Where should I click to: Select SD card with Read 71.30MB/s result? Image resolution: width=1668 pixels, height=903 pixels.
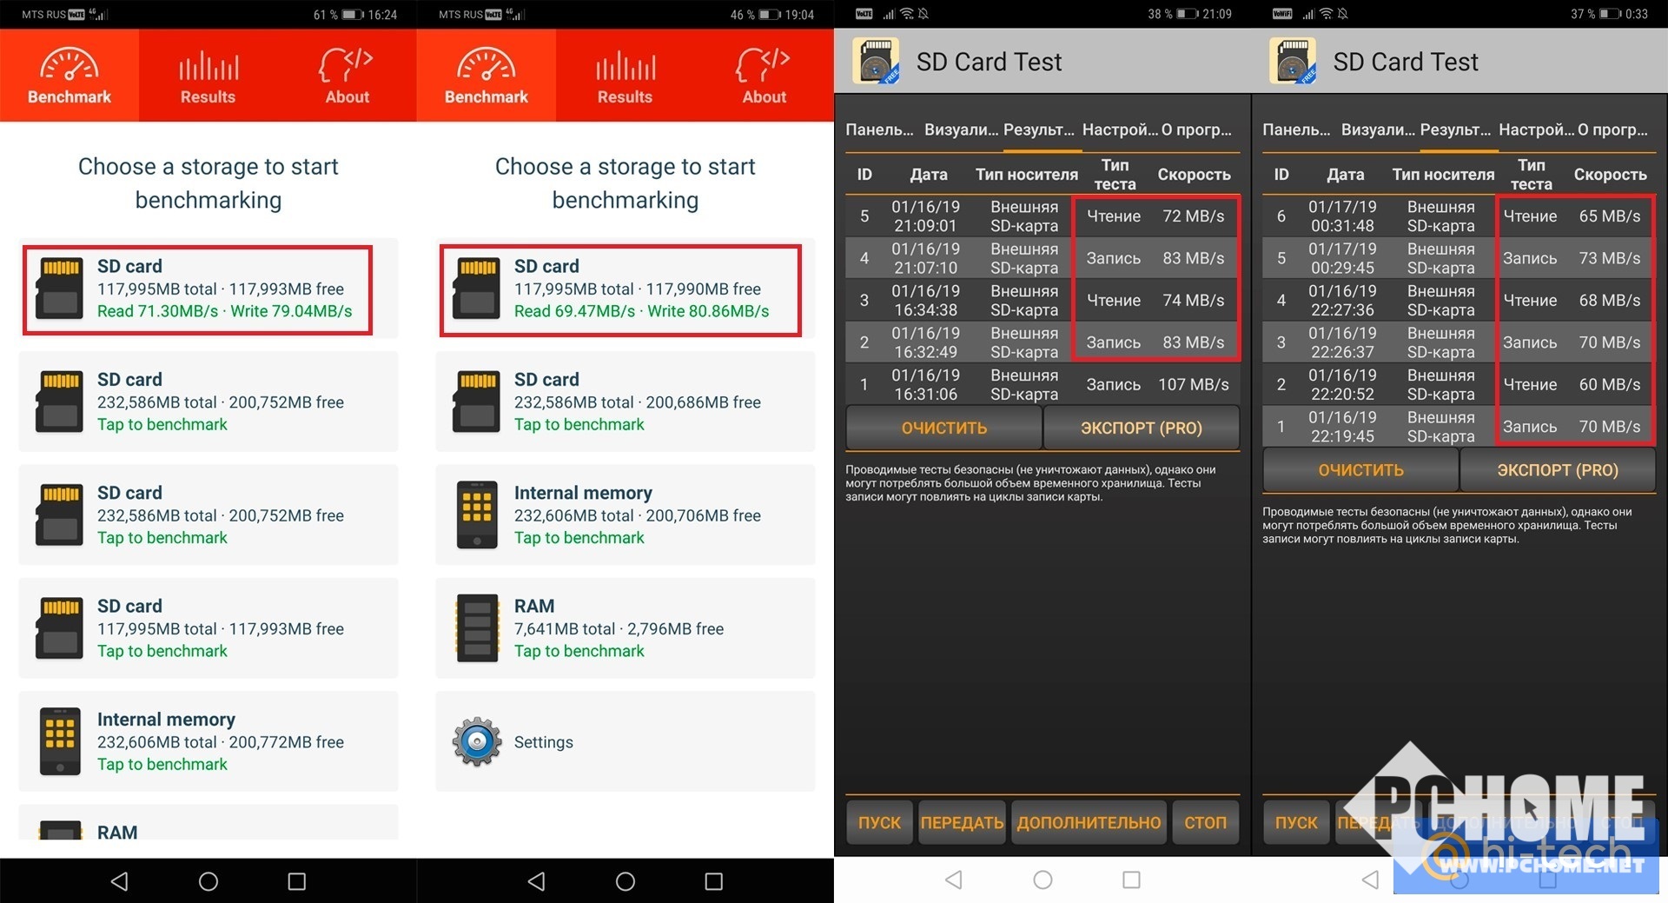198,289
